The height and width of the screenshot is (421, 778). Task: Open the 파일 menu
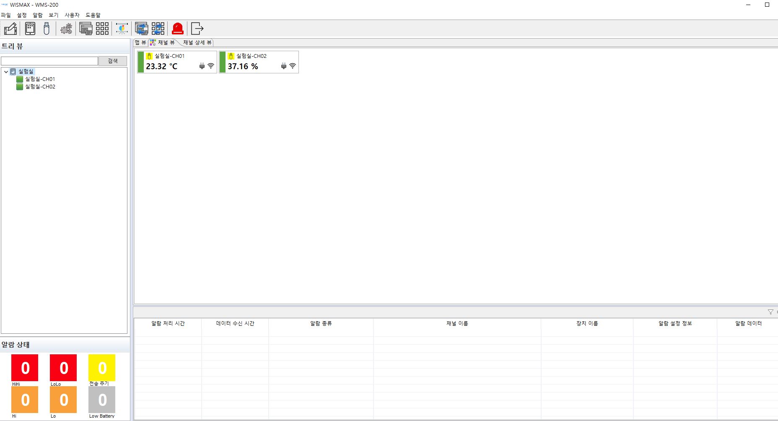point(6,15)
